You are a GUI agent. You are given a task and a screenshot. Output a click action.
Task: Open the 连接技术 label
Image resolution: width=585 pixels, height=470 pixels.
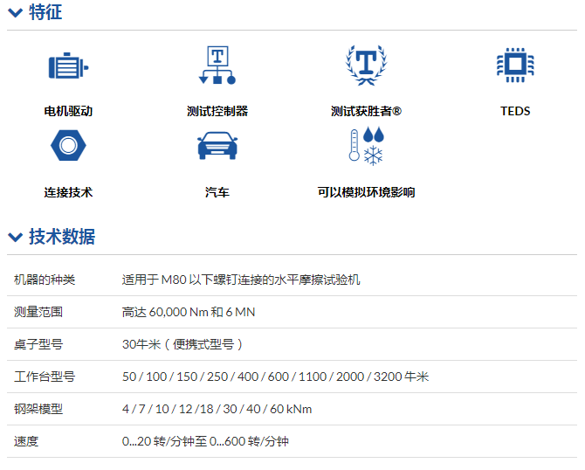click(68, 192)
